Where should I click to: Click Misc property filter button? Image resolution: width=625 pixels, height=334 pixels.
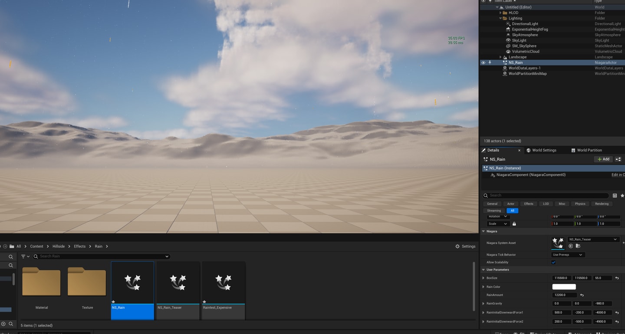[x=562, y=204]
